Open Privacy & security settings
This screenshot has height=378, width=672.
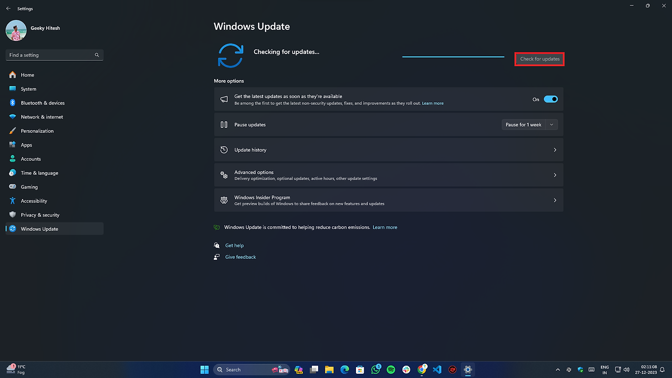tap(55, 215)
